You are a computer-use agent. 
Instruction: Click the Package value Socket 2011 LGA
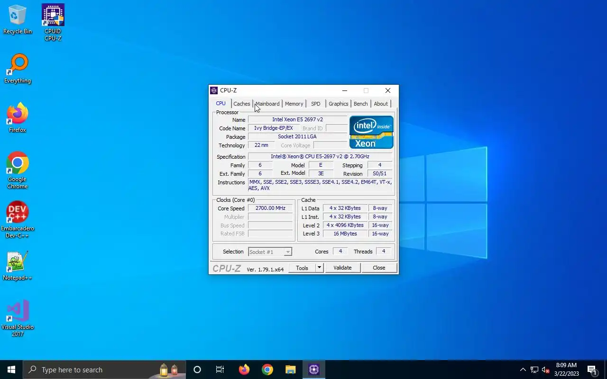pyautogui.click(x=298, y=136)
